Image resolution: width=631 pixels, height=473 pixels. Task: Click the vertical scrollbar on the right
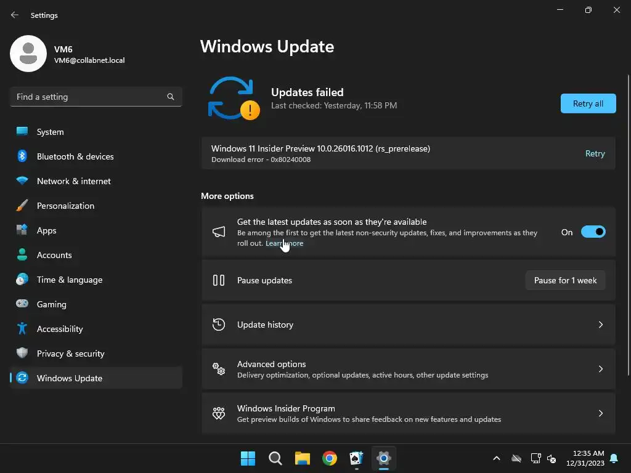pyautogui.click(x=628, y=225)
